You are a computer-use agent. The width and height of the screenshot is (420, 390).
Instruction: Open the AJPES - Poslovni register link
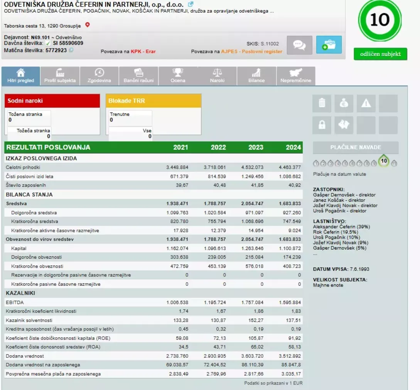pyautogui.click(x=251, y=51)
